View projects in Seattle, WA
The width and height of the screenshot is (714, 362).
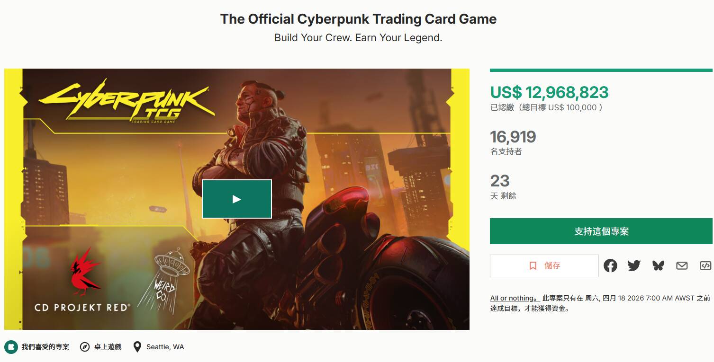pos(165,347)
